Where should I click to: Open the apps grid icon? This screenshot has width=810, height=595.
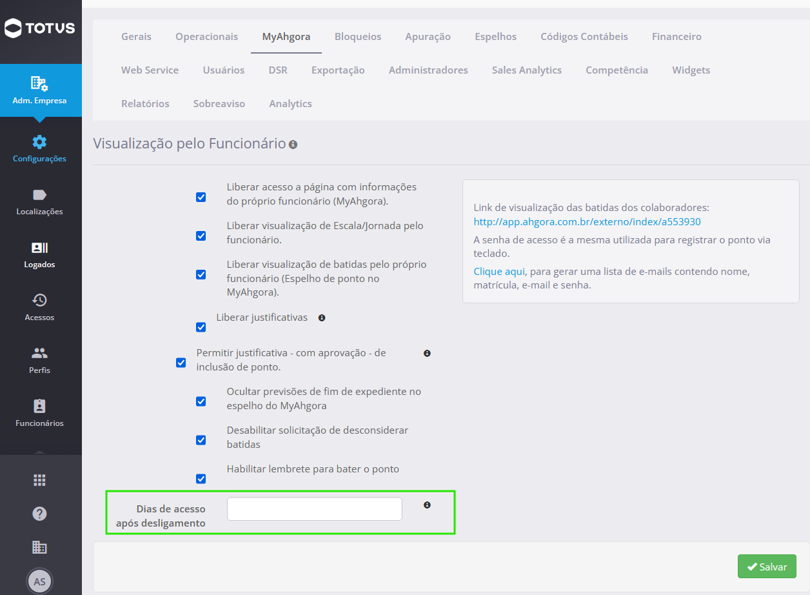point(39,480)
